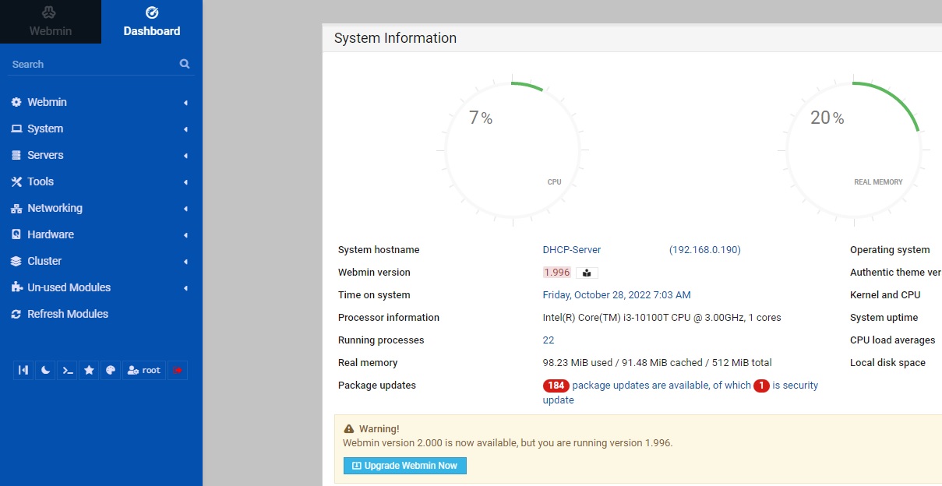Log out using the red exit icon
This screenshot has width=942, height=486.
pos(178,371)
